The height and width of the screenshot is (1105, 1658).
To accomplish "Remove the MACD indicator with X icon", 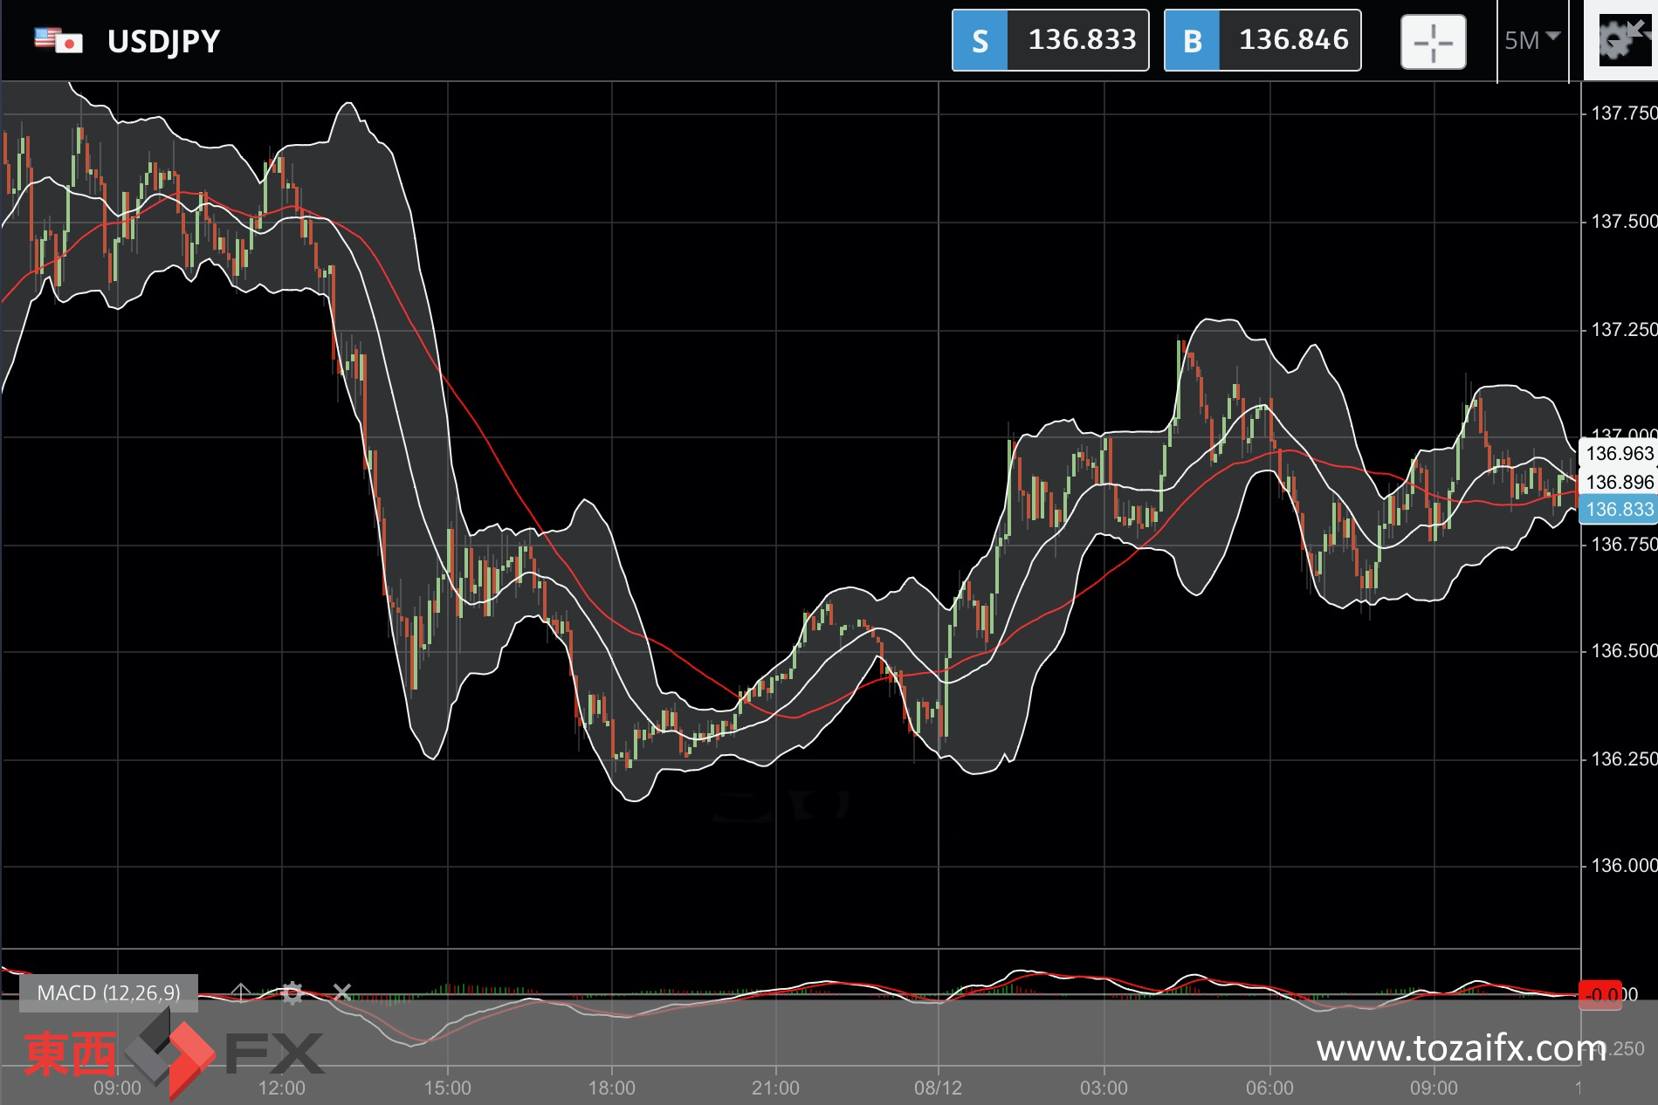I will tap(342, 992).
